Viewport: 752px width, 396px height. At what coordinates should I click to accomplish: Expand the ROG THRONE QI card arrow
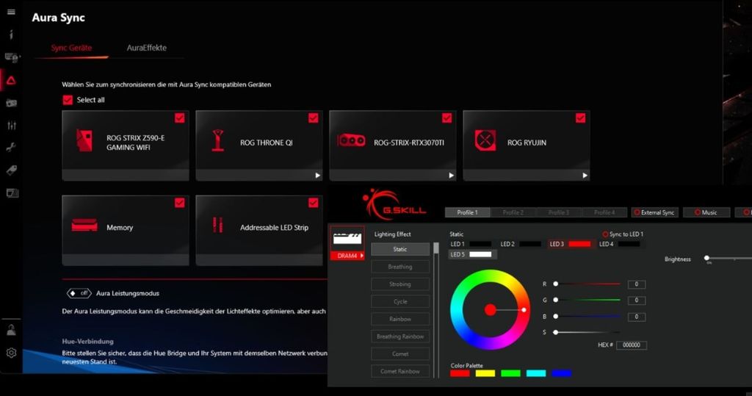(x=317, y=175)
